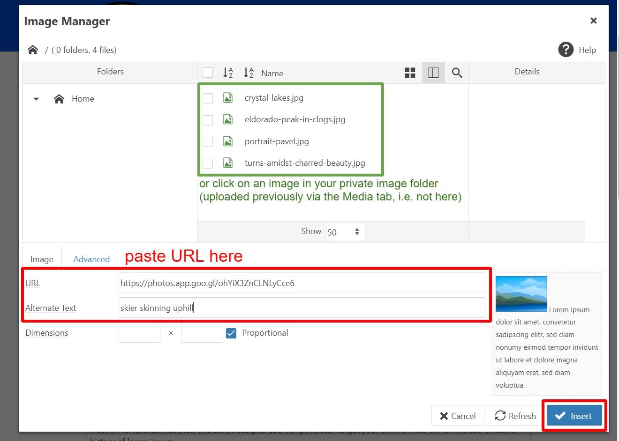Click the Alternate Text label
This screenshot has height=441, width=619.
(51, 308)
